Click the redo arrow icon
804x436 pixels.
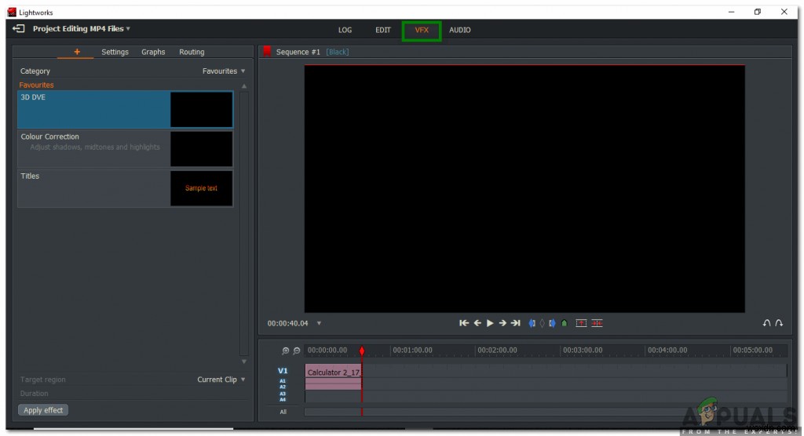coord(779,323)
